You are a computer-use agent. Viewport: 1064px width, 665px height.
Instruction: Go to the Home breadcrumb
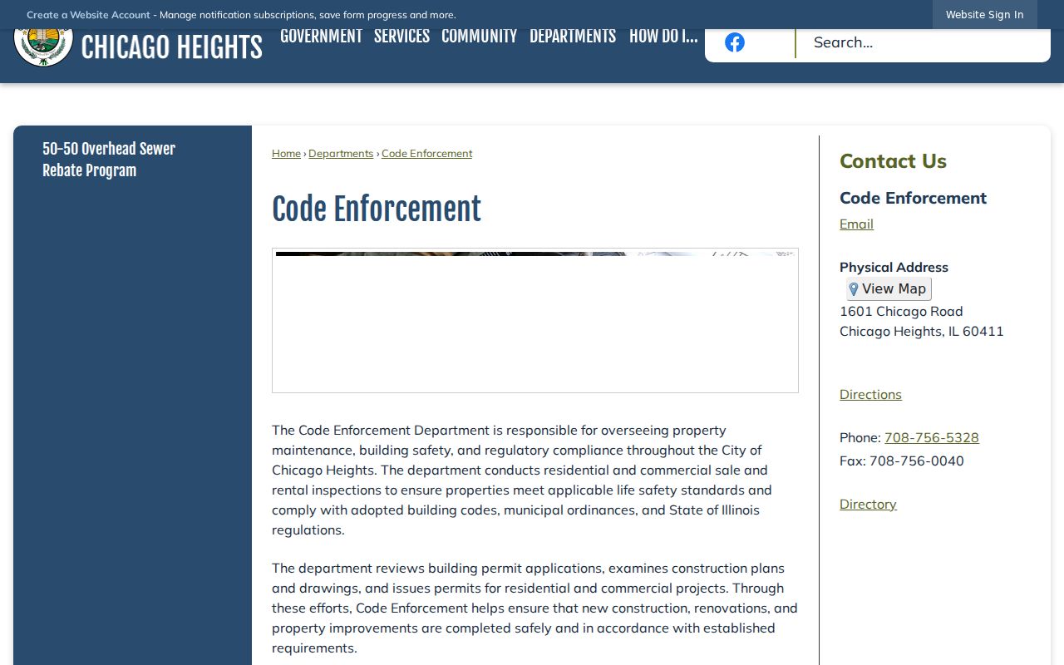pos(286,154)
